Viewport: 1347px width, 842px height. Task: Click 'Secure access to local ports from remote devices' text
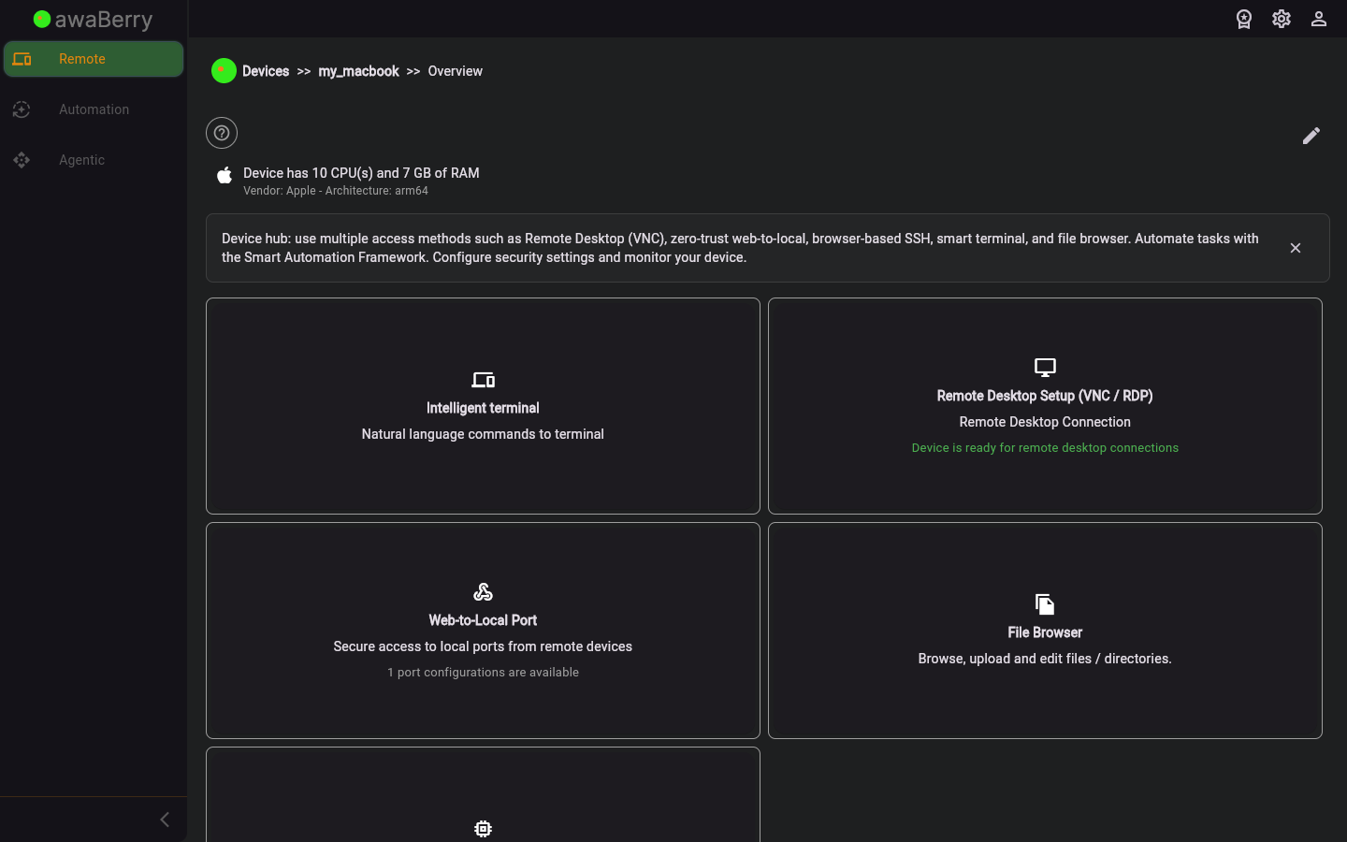(483, 646)
